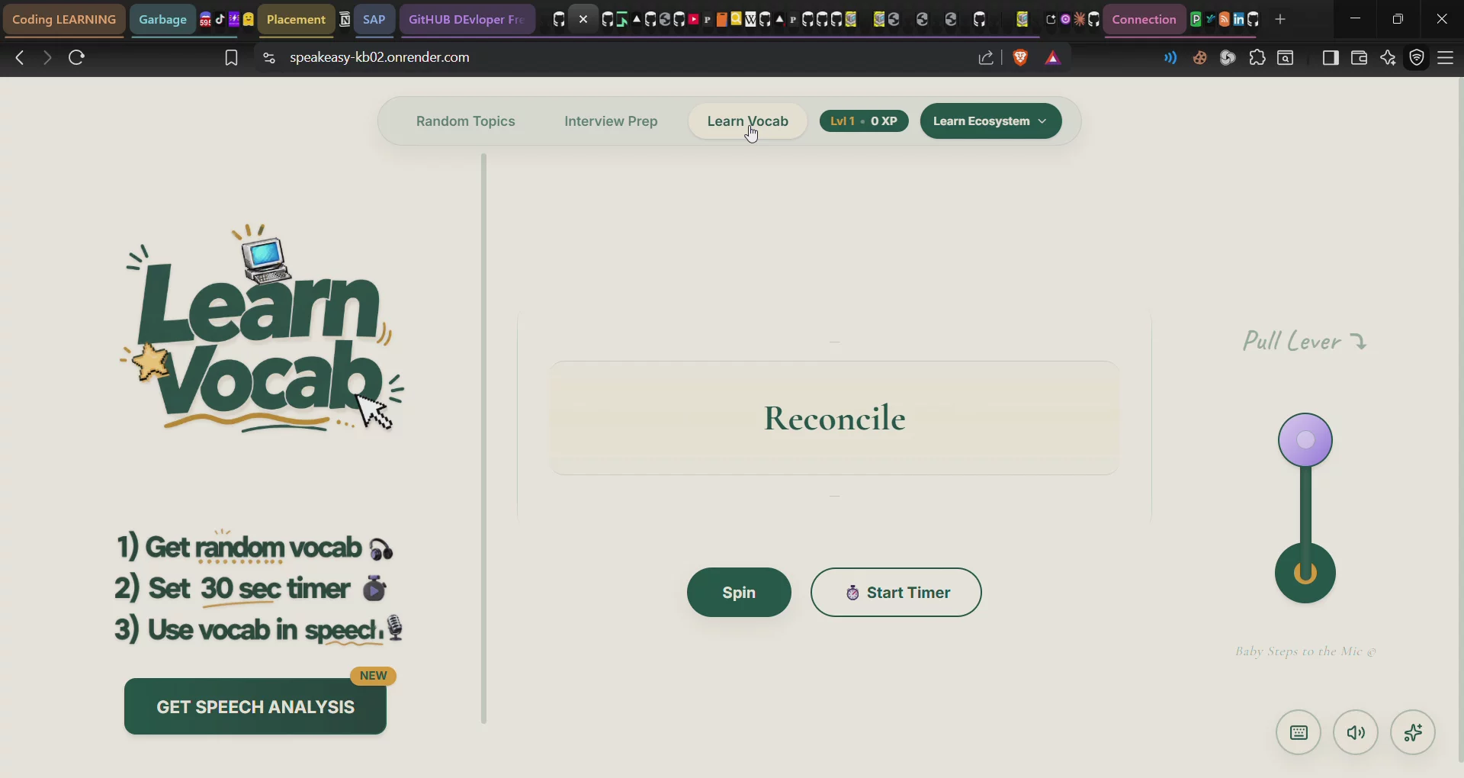Screen dimensions: 1464x778
Task: Open the Brave wallet icon
Action: (1359, 57)
